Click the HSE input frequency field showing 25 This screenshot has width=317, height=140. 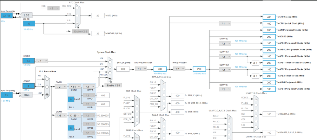pyautogui.click(x=7, y=95)
